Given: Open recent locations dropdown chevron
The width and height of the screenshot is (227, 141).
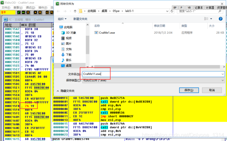Looking at the screenshot, I should click(x=70, y=11).
